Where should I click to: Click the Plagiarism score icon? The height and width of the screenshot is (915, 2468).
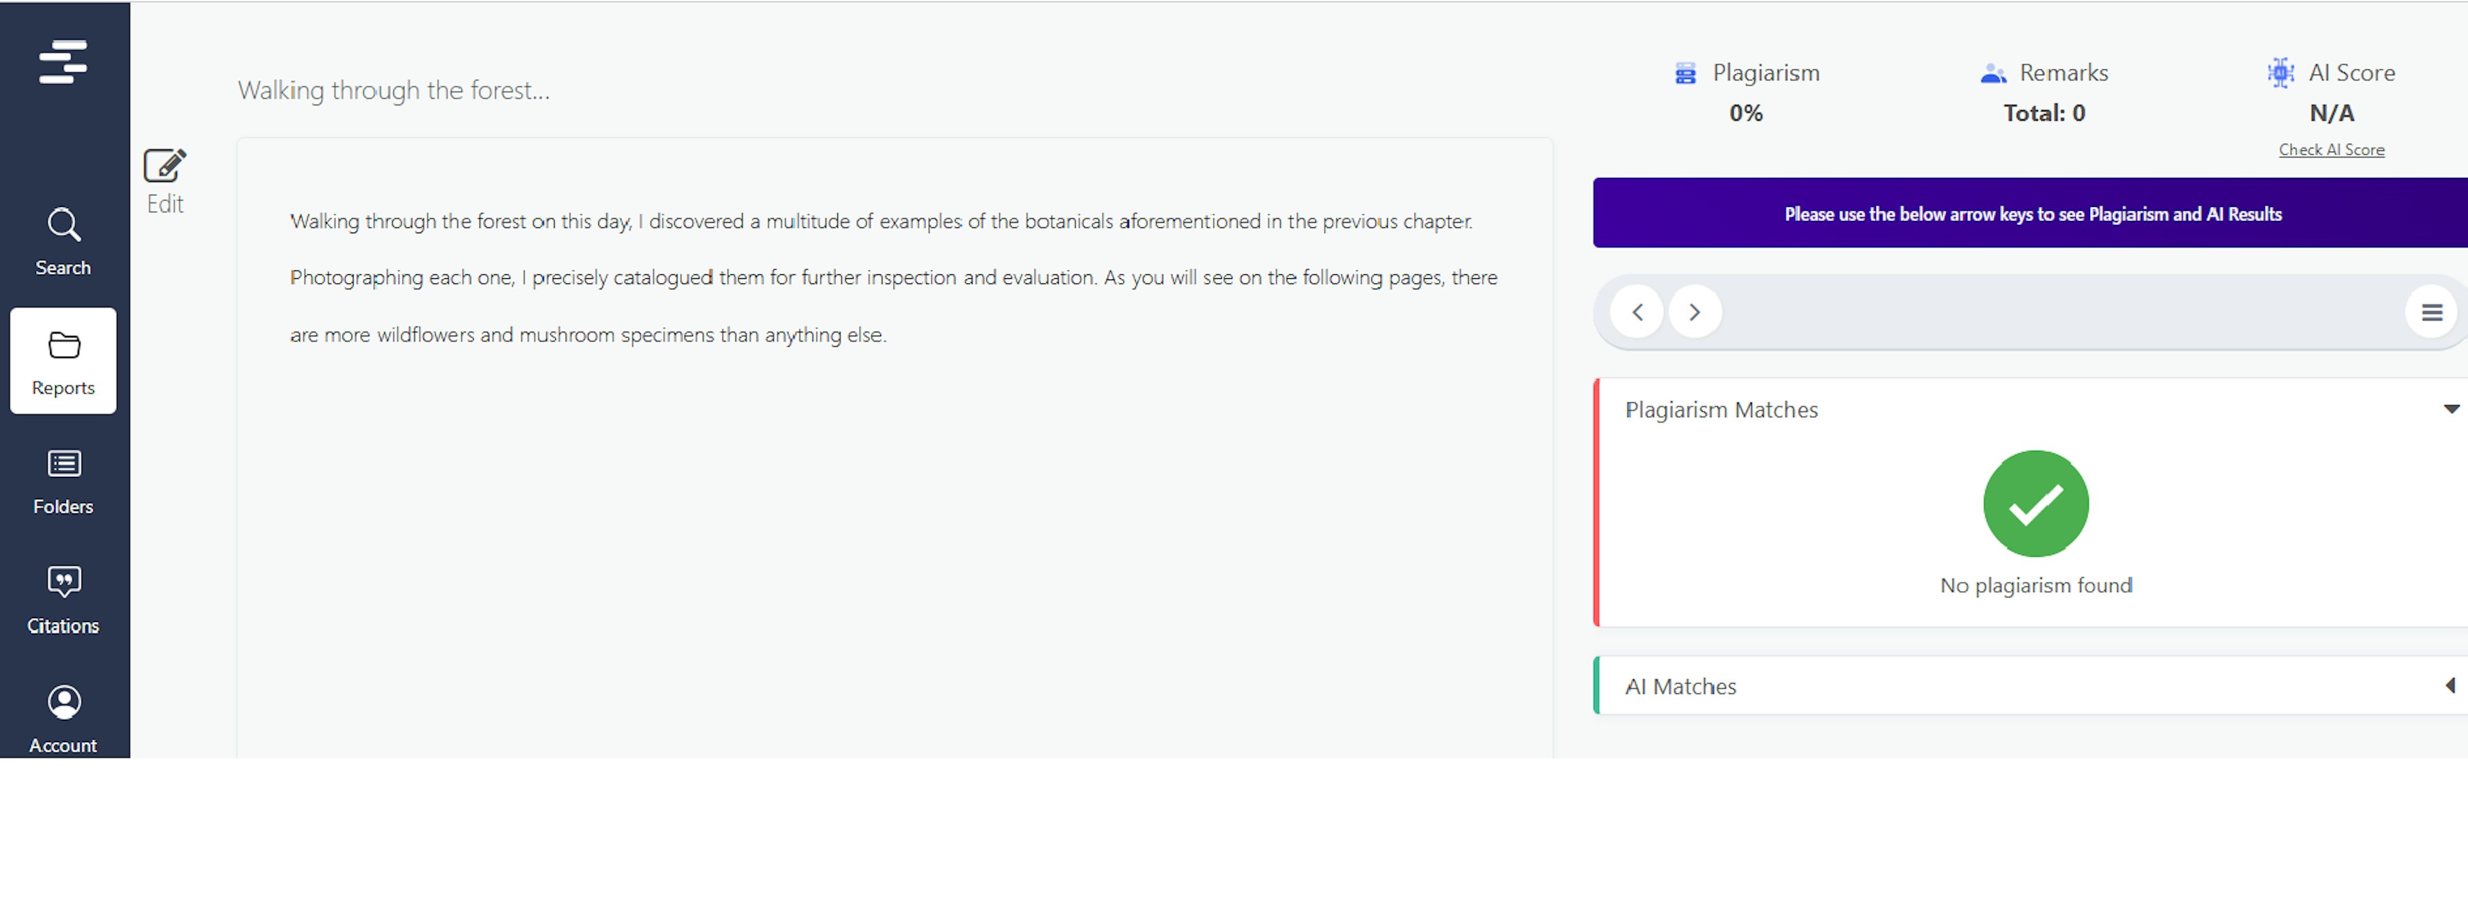[x=1685, y=74]
